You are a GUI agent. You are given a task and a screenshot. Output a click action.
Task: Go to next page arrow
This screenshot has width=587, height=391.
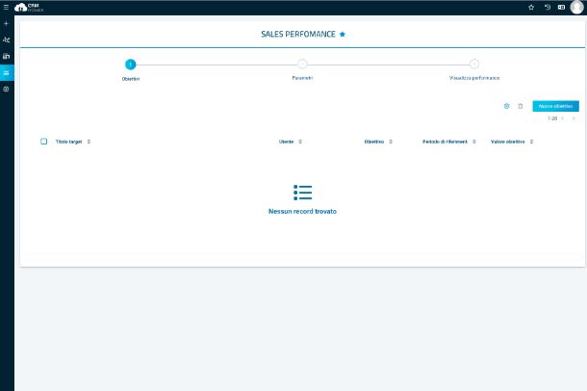pos(574,118)
